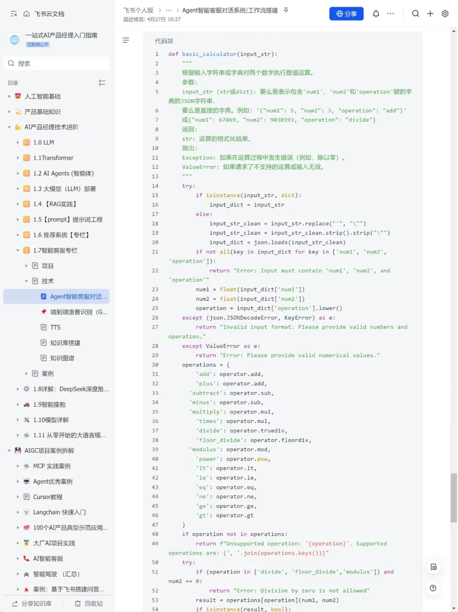Open 1.3 大模型（LLM）部署 page
Screen dimensions: 458x612
click(64, 189)
